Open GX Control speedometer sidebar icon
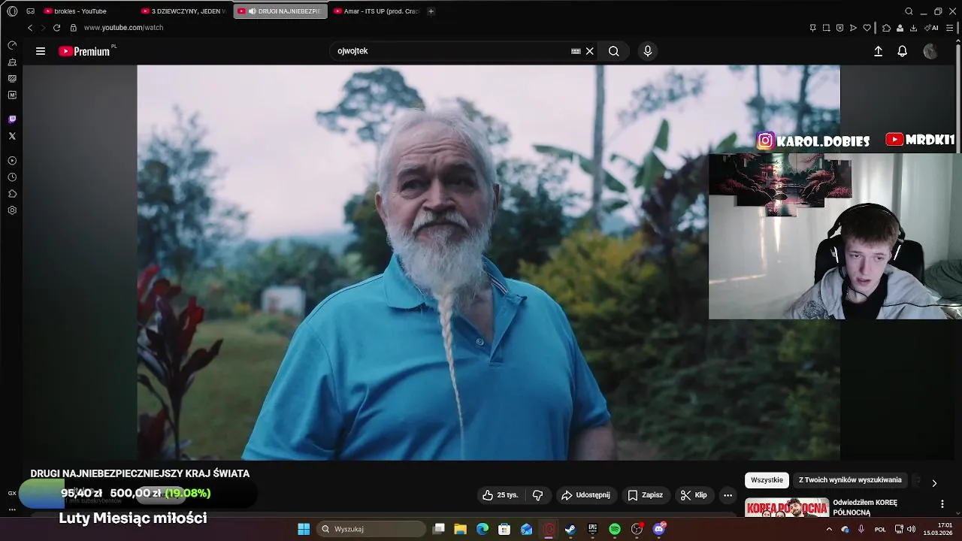962x541 pixels. [x=12, y=45]
